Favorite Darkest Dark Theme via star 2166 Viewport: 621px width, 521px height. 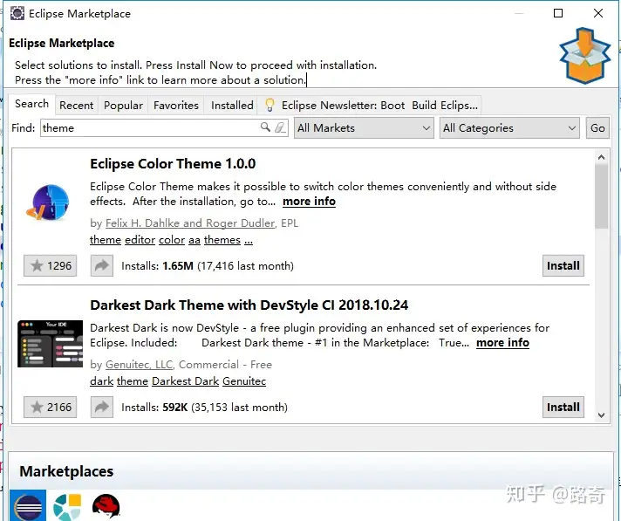tap(51, 407)
